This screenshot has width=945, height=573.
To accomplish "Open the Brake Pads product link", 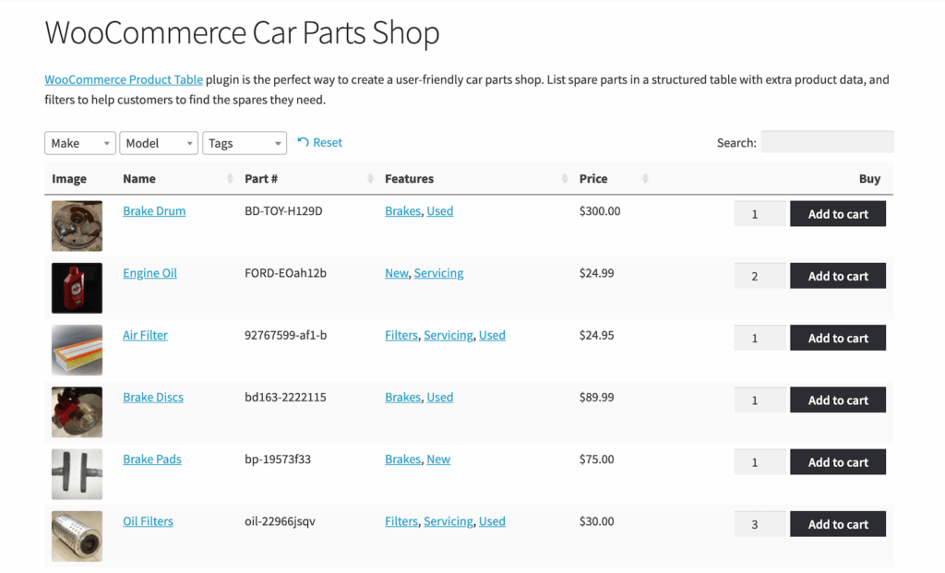I will 152,460.
